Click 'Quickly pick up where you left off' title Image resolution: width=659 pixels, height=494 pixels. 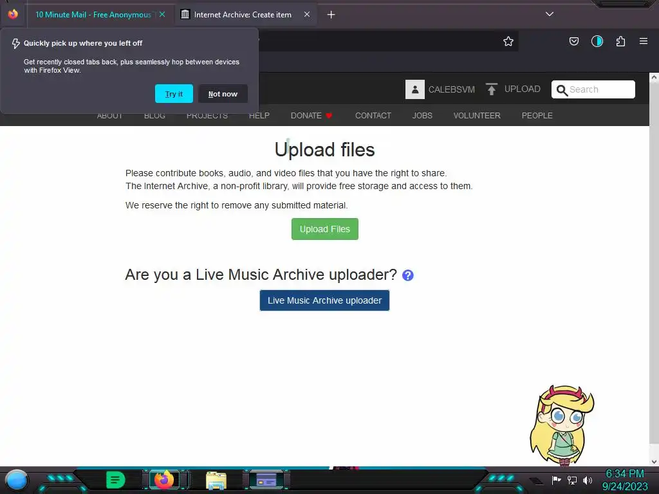[x=83, y=43]
